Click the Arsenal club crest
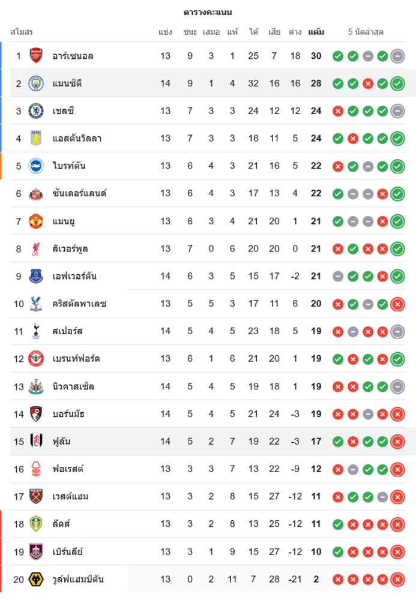Viewport: 416px width, 600px height. point(37,56)
